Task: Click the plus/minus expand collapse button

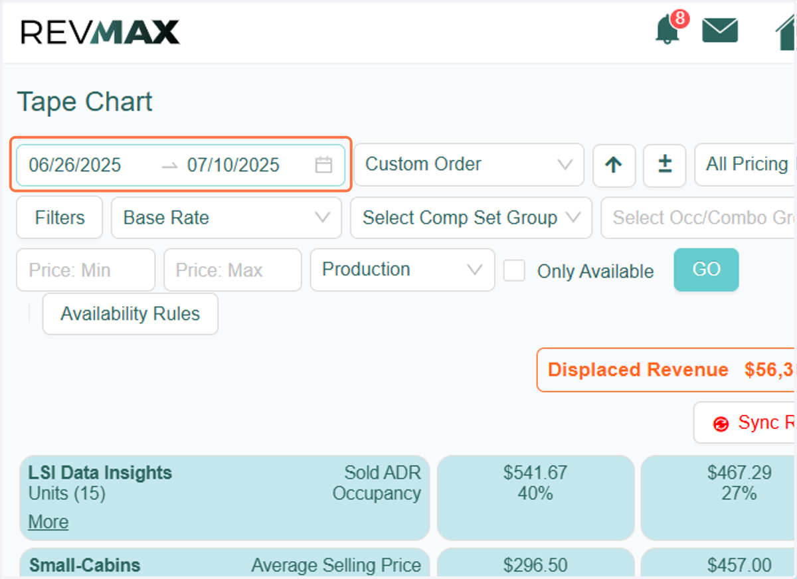Action: pos(665,165)
